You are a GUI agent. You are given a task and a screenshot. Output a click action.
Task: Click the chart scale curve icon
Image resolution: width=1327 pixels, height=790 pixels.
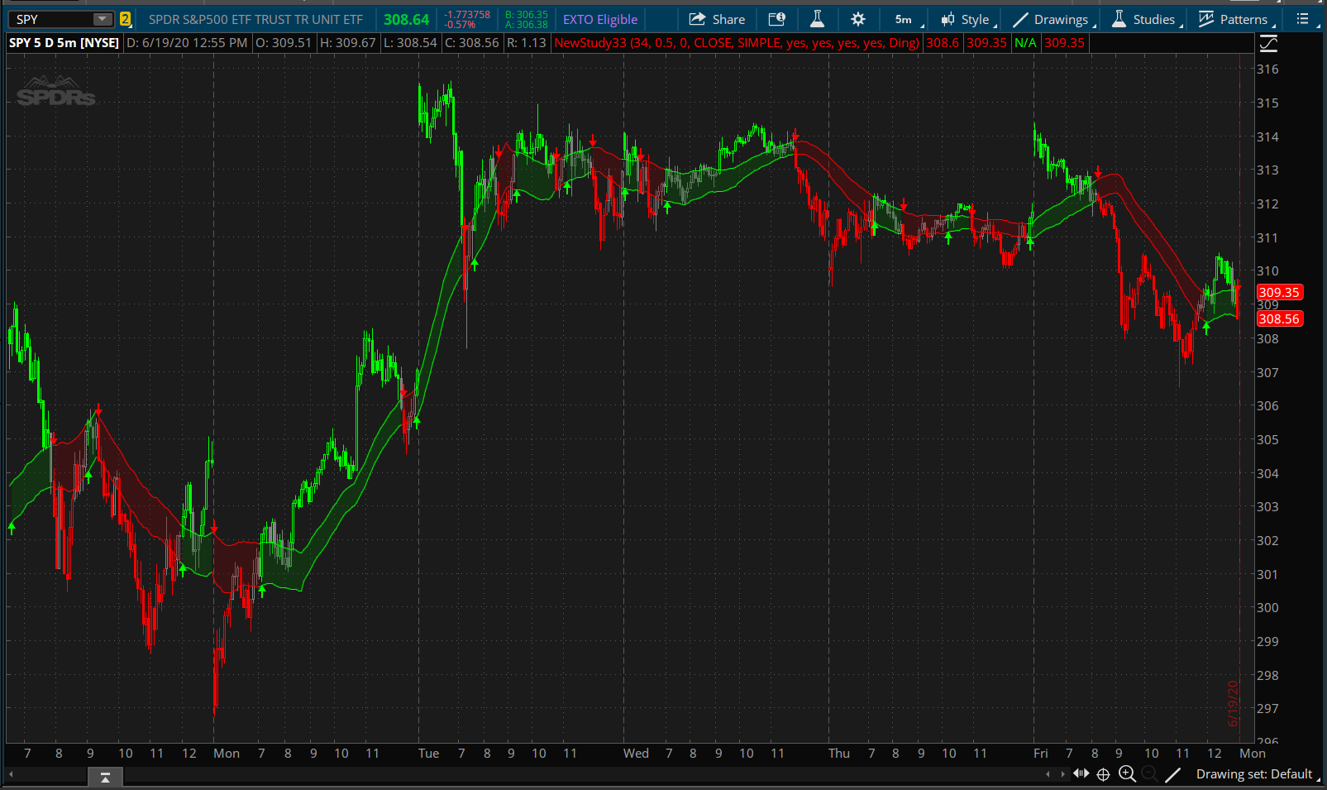coord(1268,44)
